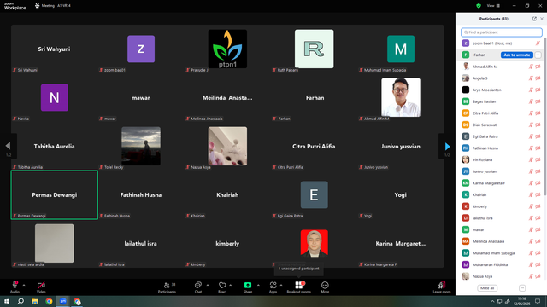Viewport: 547px width, 307px height.
Task: Open the React button
Action: (x=222, y=287)
